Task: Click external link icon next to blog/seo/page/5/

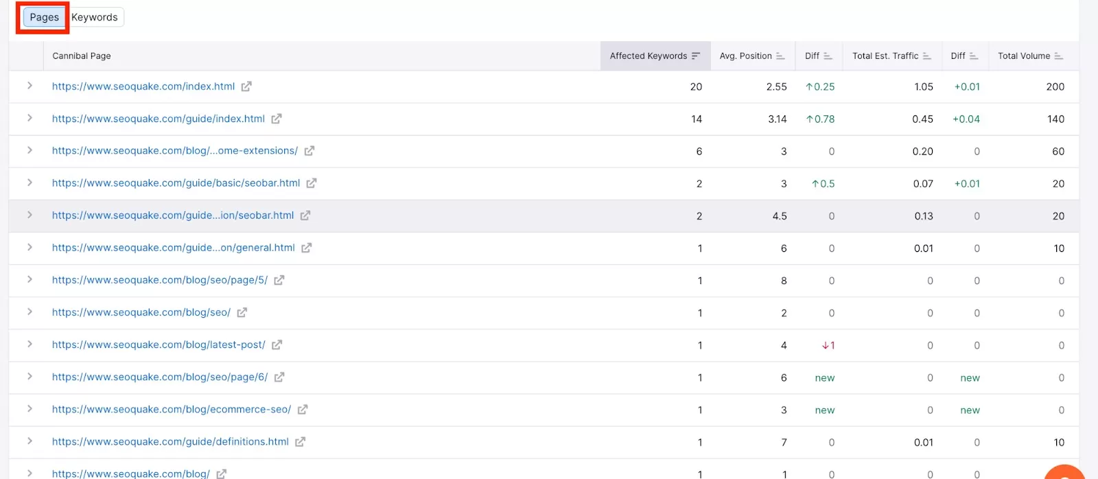Action: 279,280
